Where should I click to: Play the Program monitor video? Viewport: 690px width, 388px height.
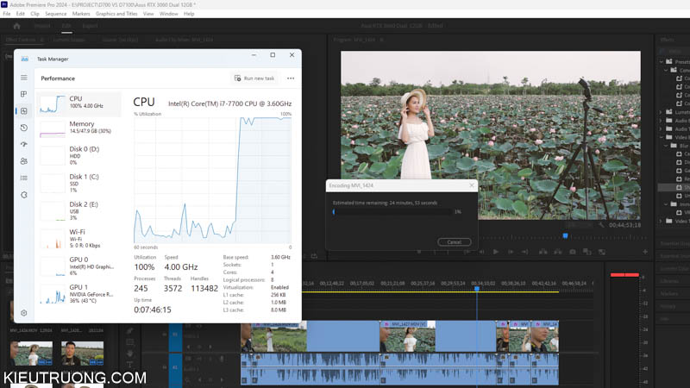click(496, 252)
